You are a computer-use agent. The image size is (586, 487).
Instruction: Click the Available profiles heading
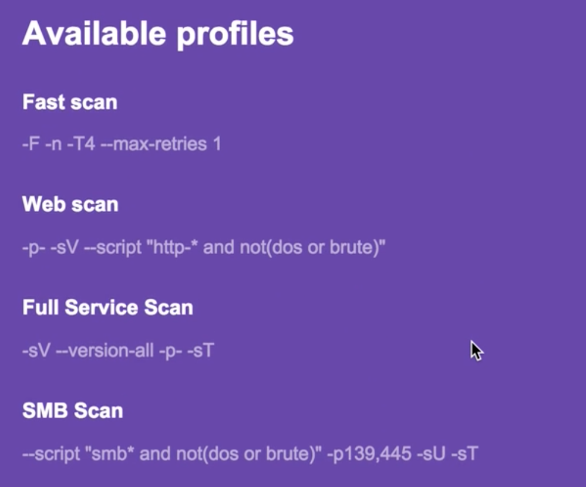point(158,34)
